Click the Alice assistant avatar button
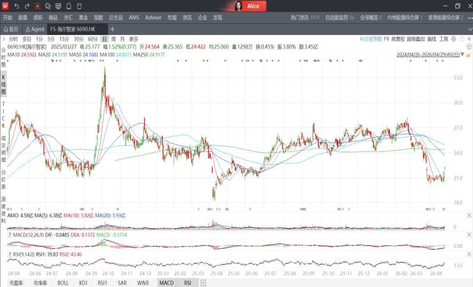Viewport: 473px width, 287px height. pyautogui.click(x=248, y=6)
